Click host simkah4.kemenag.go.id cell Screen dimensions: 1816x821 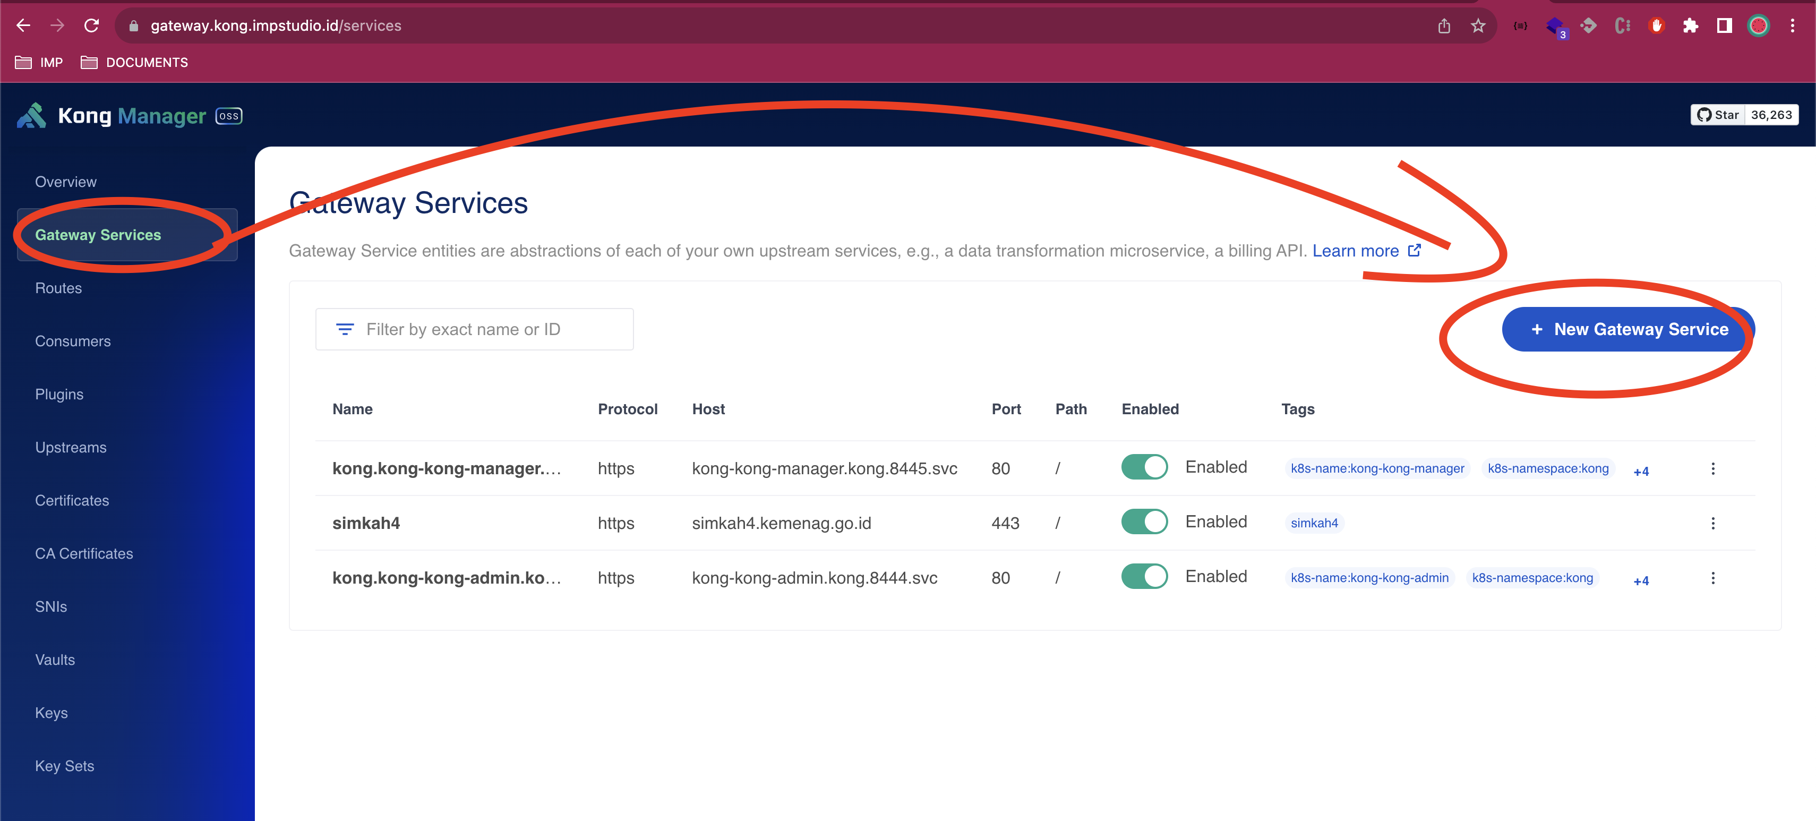[781, 524]
